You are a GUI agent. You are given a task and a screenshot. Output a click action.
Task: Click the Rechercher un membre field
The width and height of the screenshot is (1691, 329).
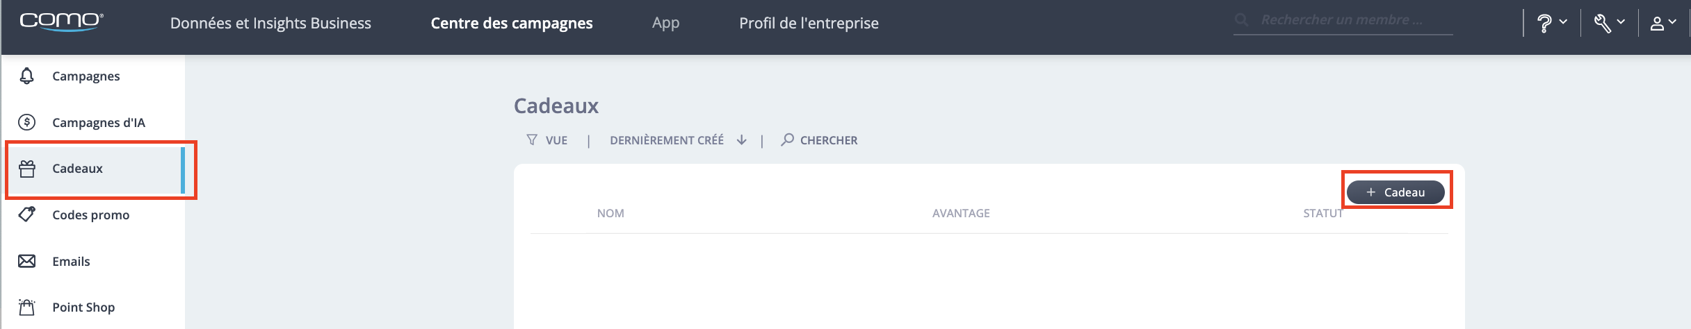1343,20
